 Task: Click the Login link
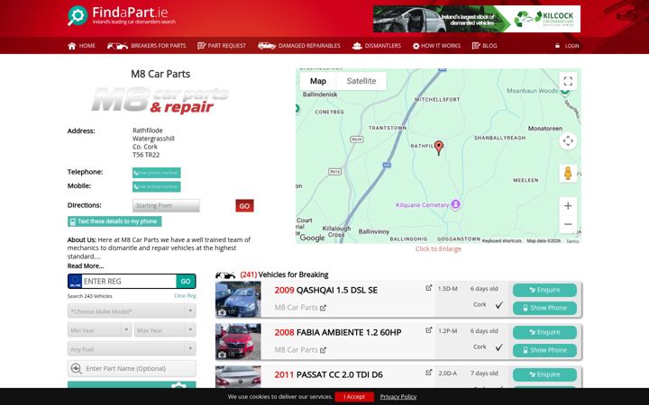tap(567, 46)
